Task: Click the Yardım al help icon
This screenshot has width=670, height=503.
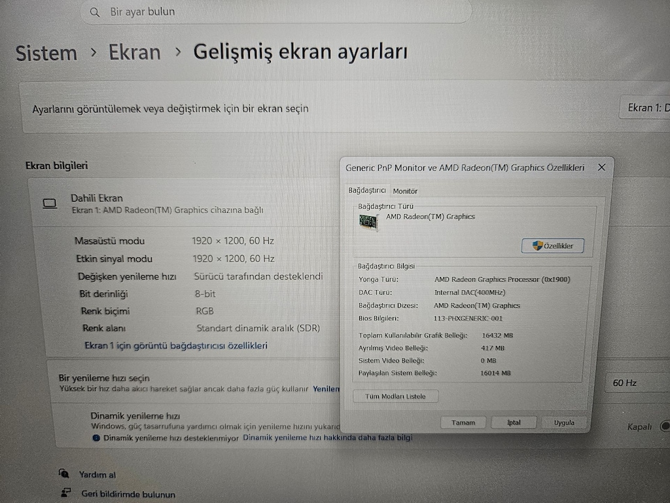Action: 64,474
